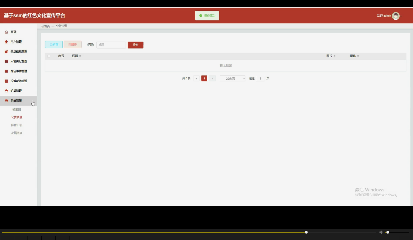
Task: Expand the admin account dropdown arrow
Action: (x=401, y=16)
